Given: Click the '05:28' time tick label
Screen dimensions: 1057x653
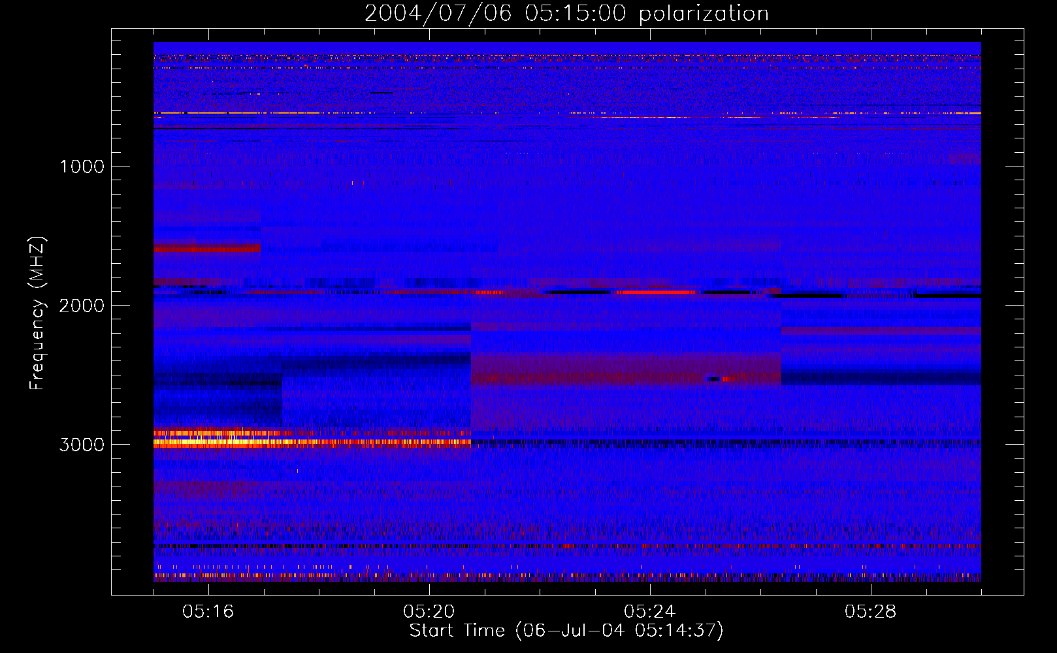Looking at the screenshot, I should (870, 612).
